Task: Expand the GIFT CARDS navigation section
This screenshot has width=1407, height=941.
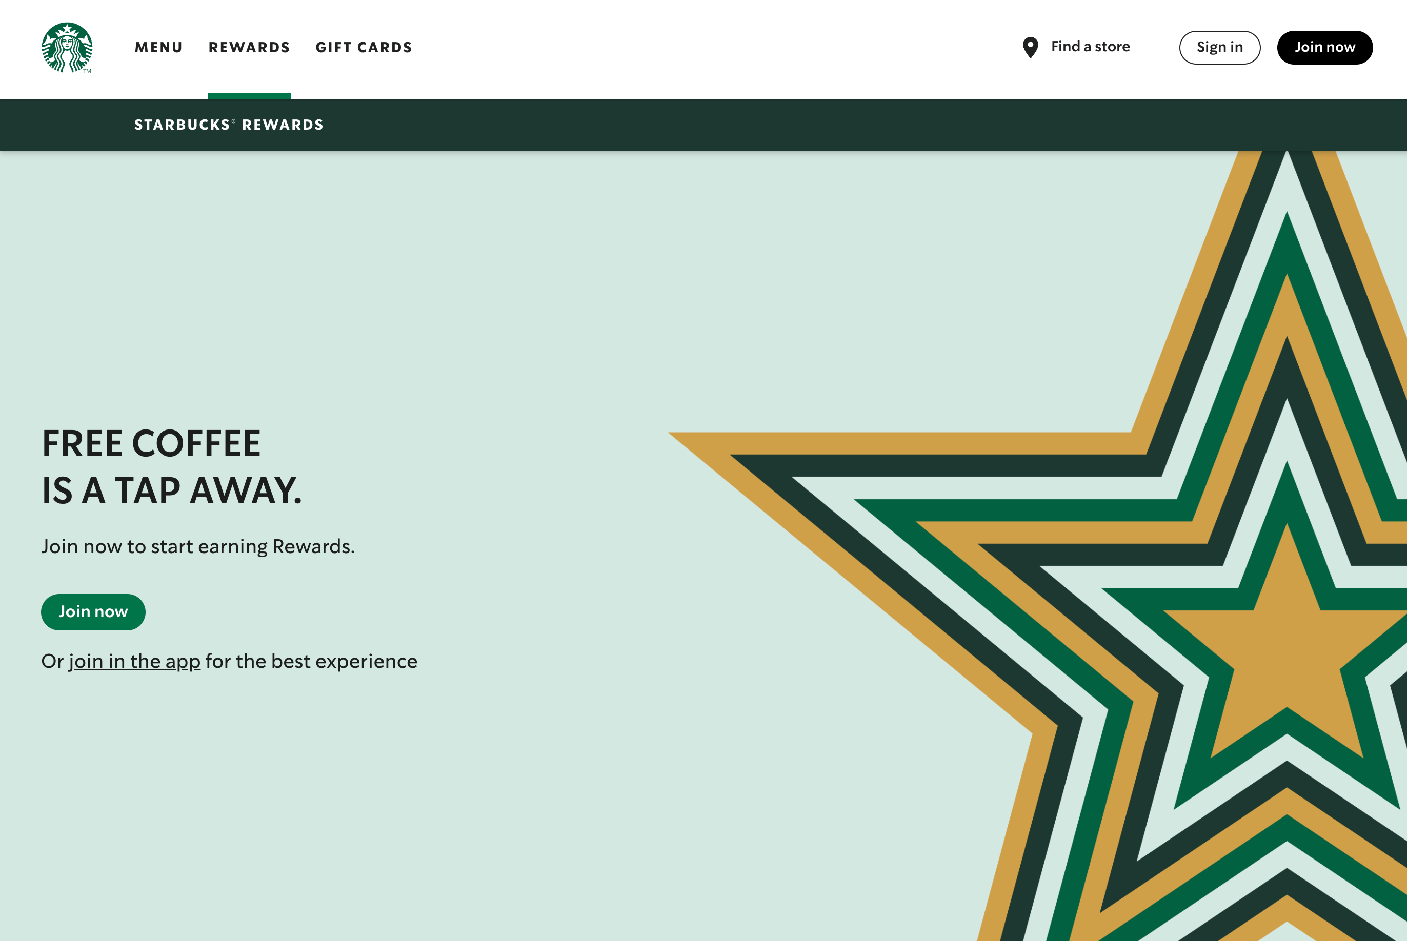Action: click(364, 47)
